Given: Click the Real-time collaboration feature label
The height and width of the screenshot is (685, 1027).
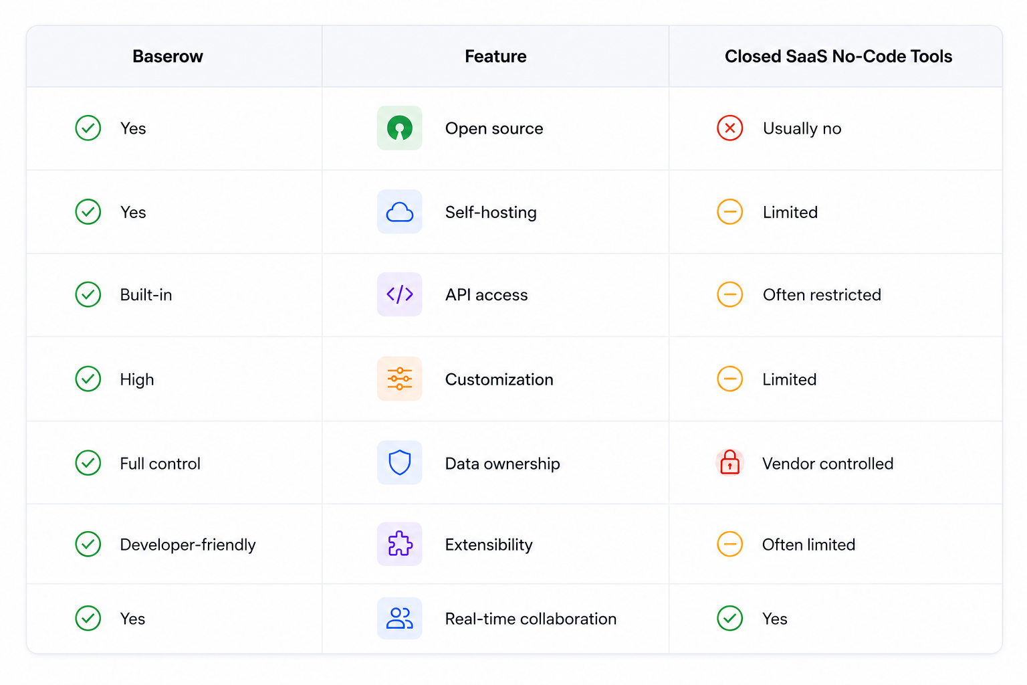Looking at the screenshot, I should 531,619.
